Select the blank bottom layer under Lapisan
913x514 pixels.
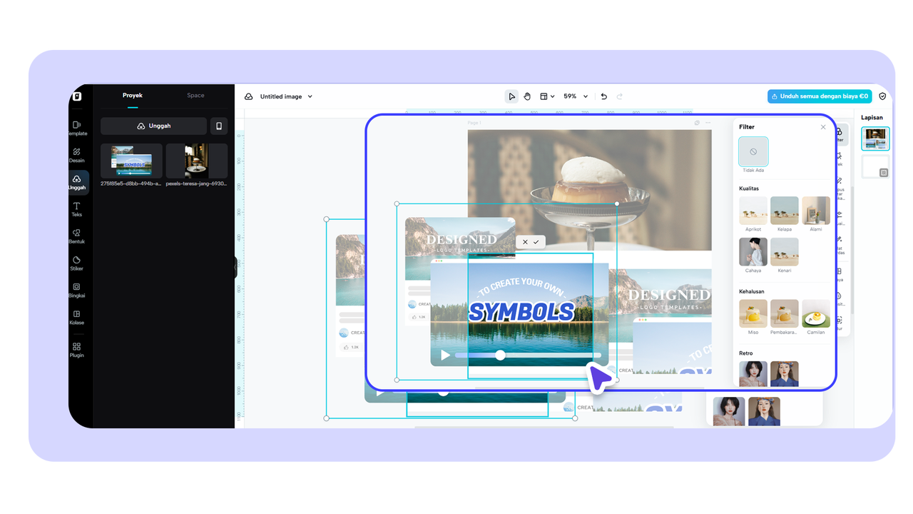875,167
